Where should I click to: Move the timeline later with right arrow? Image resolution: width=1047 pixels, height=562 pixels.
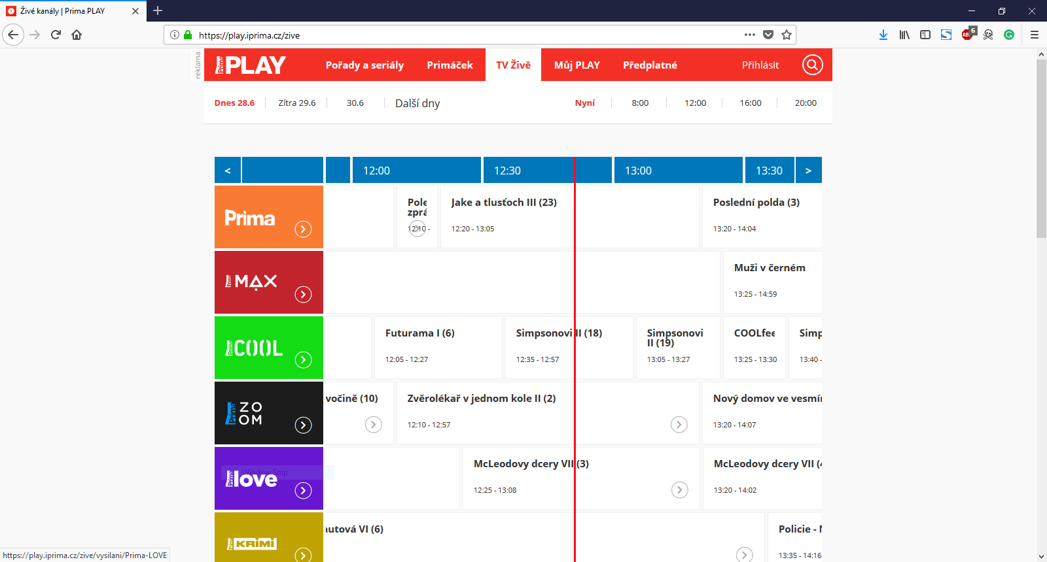pos(808,170)
